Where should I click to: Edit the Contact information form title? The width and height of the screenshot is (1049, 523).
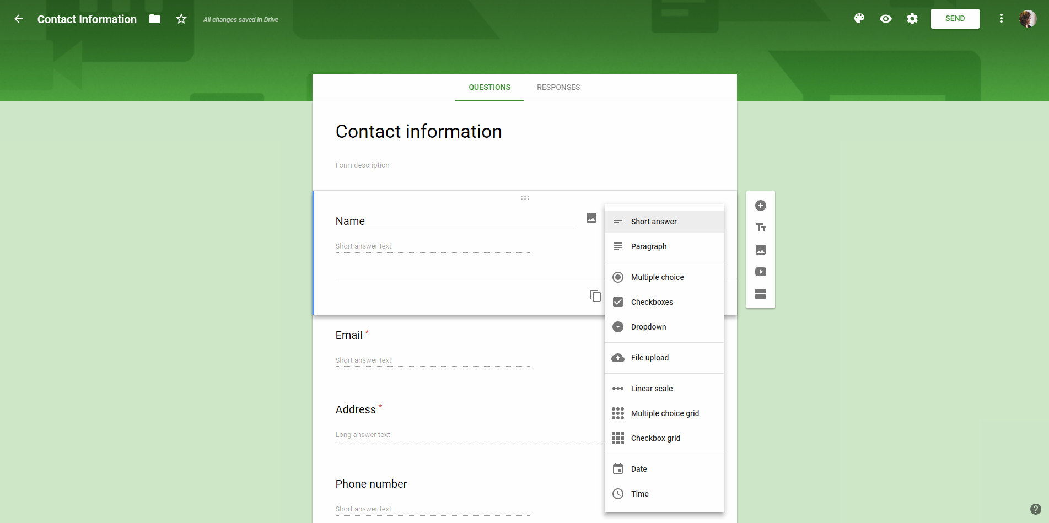tap(418, 132)
